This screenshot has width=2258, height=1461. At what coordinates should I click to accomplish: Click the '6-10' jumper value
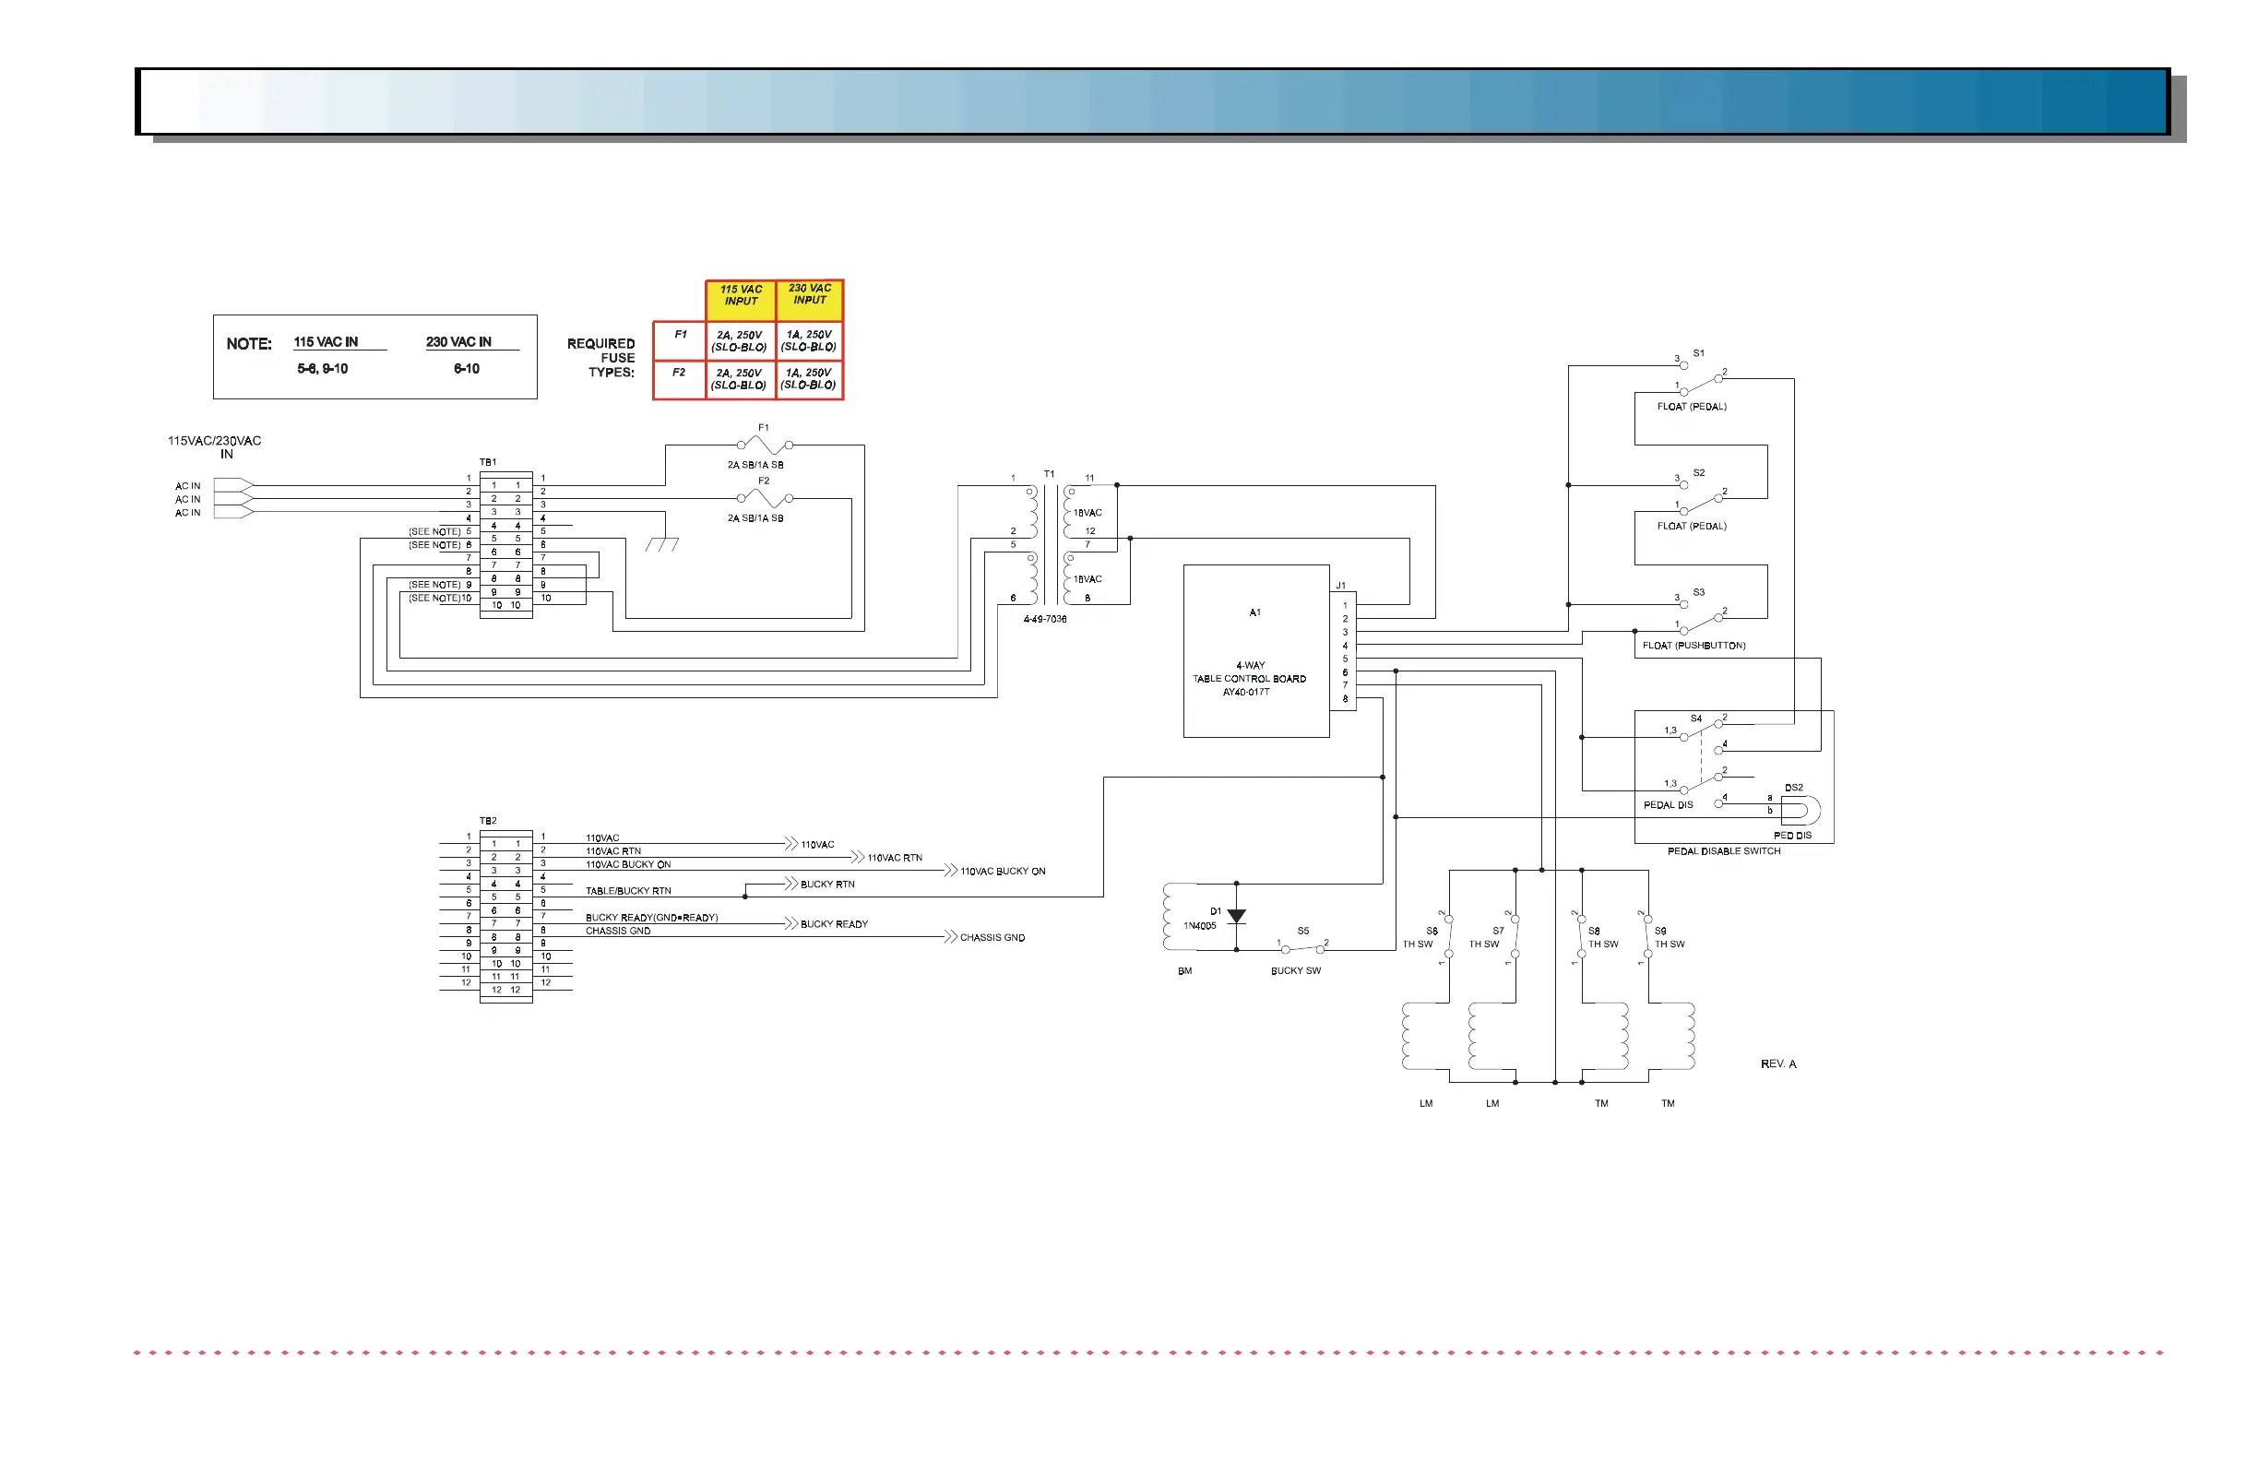pos(466,368)
